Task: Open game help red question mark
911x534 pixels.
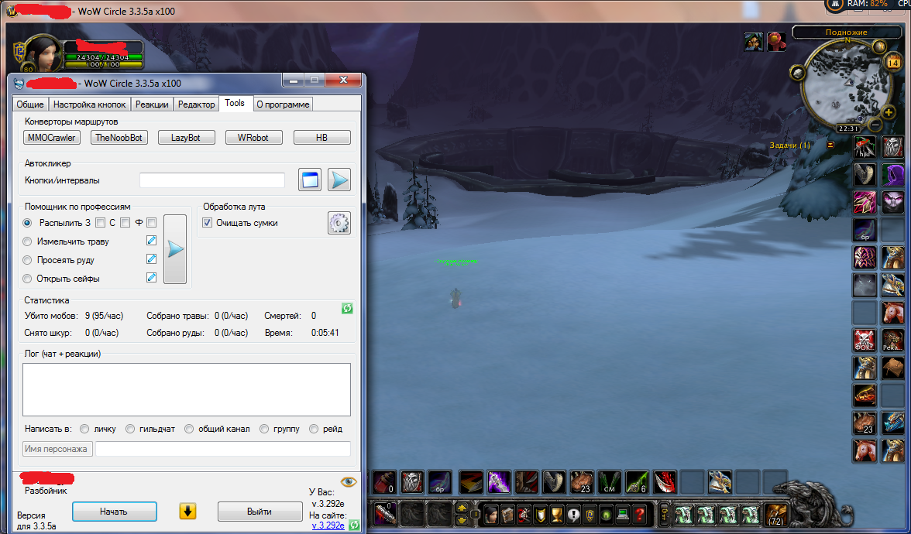Action: pos(639,514)
